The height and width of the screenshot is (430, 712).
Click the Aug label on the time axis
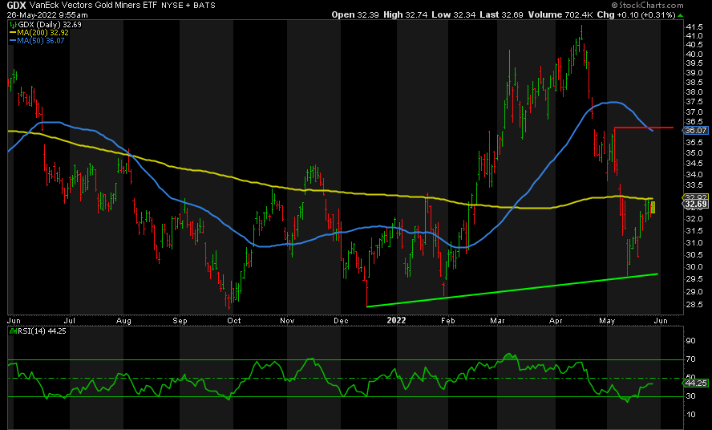123,320
